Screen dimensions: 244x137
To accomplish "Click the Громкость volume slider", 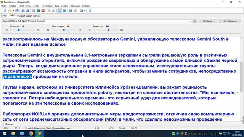I will click(x=105, y=30).
